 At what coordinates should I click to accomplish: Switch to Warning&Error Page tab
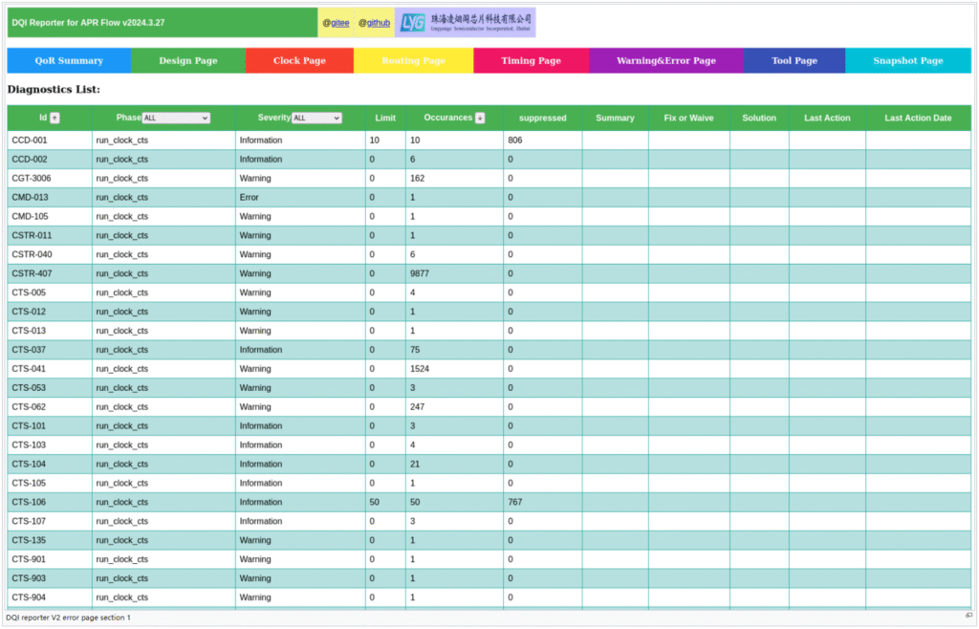[665, 60]
